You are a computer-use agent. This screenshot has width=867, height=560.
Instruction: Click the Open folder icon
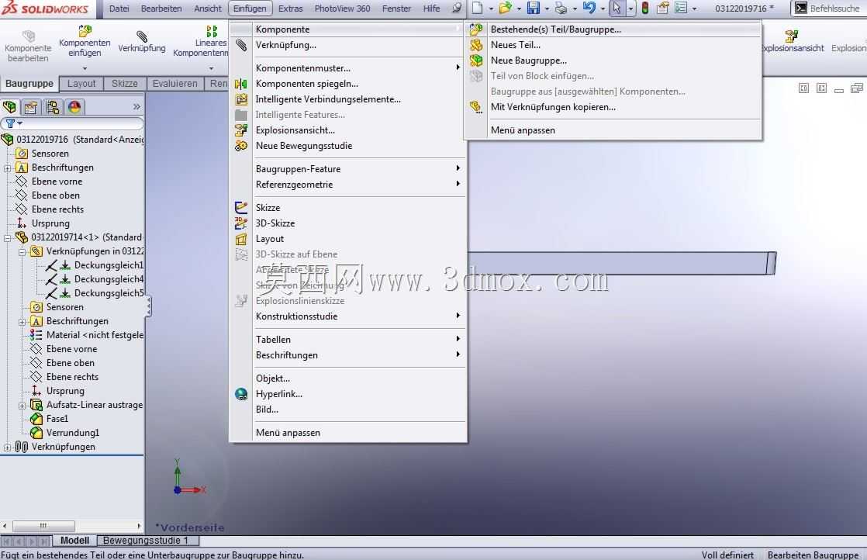pos(505,9)
